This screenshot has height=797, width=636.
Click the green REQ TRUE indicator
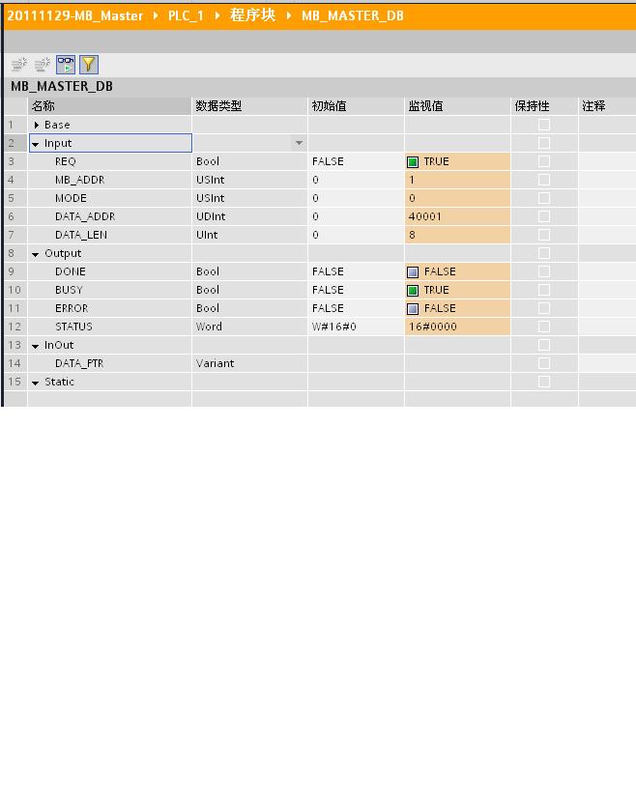[x=413, y=162]
